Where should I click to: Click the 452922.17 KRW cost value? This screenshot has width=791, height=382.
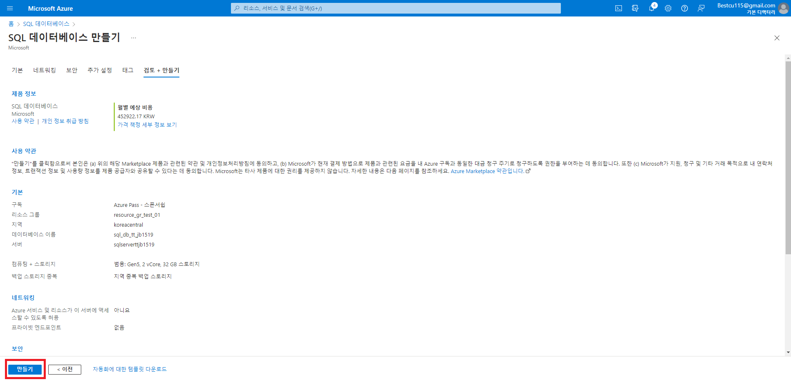point(136,117)
